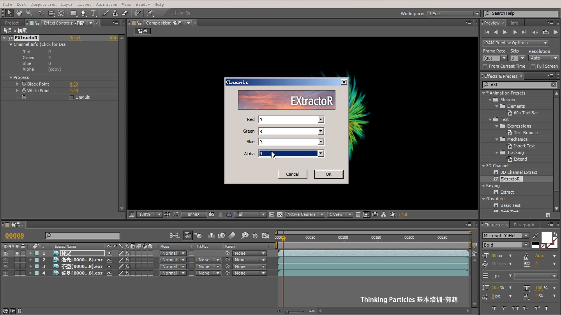Viewport: 561px width, 315px height.
Task: Click the Preview loop options icon
Action: click(545, 32)
